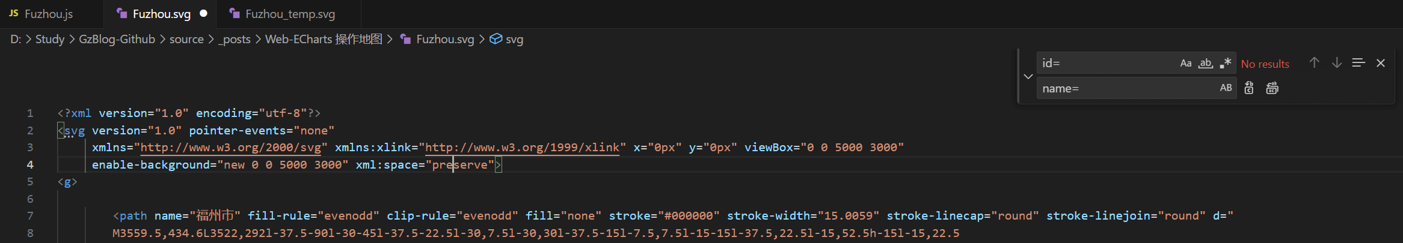Screen dimensions: 1403x243
Task: Open GzBlog-Github folder in breadcrumb
Action: [x=117, y=39]
